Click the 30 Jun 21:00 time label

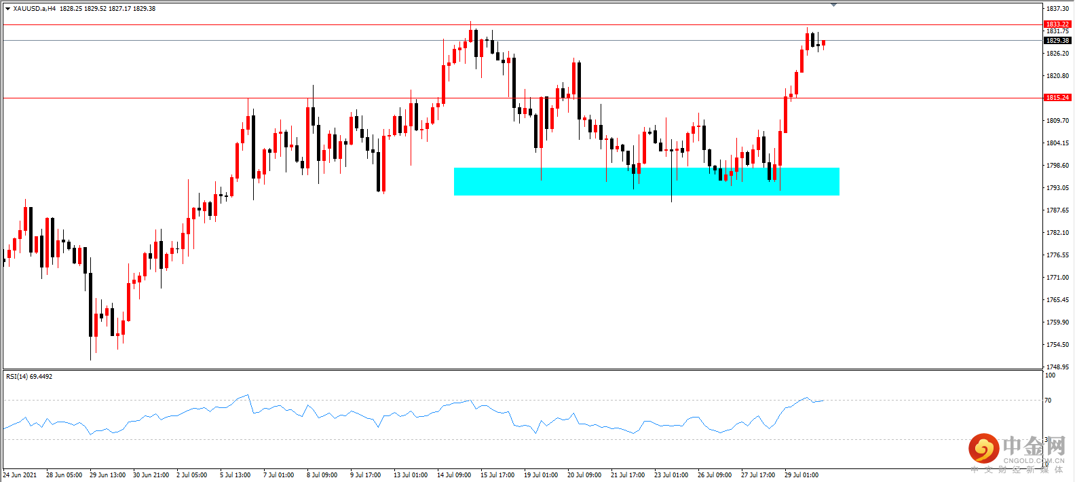151,475
